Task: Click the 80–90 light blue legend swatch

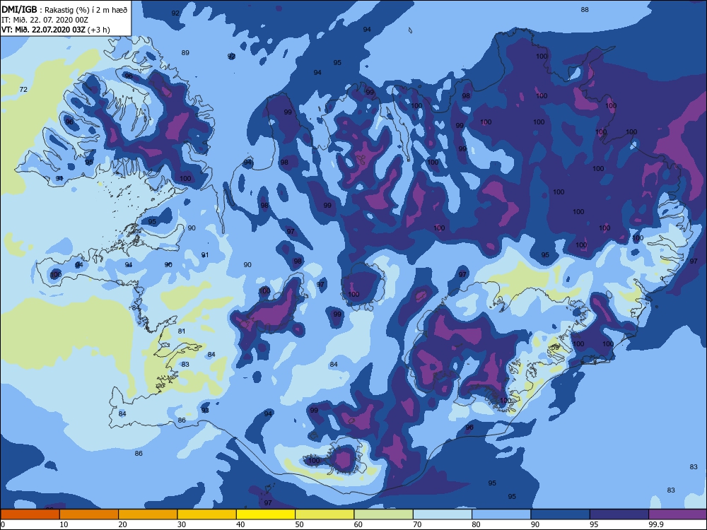Action: 501,514
